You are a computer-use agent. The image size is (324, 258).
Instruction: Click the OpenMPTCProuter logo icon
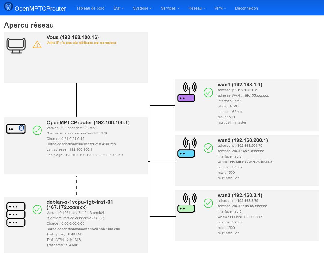[x=8, y=7]
